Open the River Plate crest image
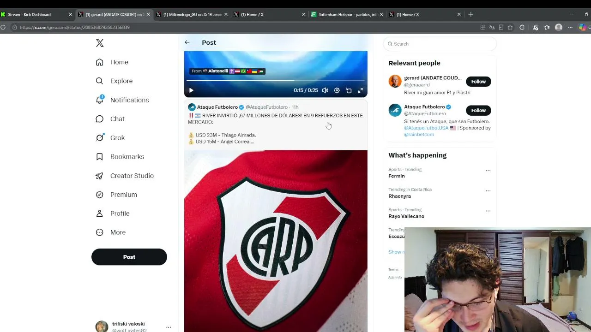Viewport: 591px width, 332px height. click(276, 241)
